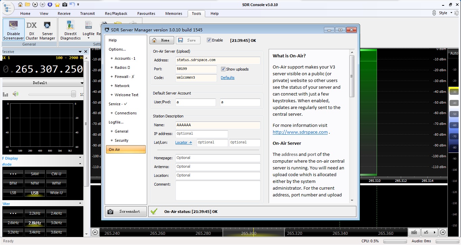The width and height of the screenshot is (461, 245).
Task: Select the LSB mode button
Action: [13, 193]
